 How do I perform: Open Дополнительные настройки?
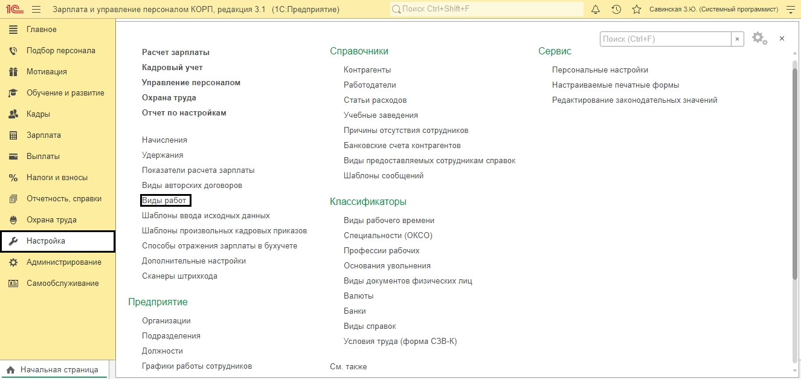(194, 261)
